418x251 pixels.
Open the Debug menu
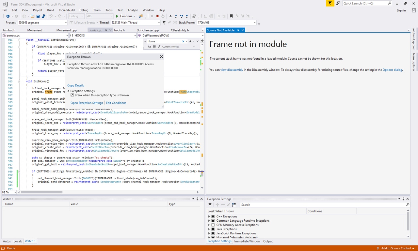(84, 10)
